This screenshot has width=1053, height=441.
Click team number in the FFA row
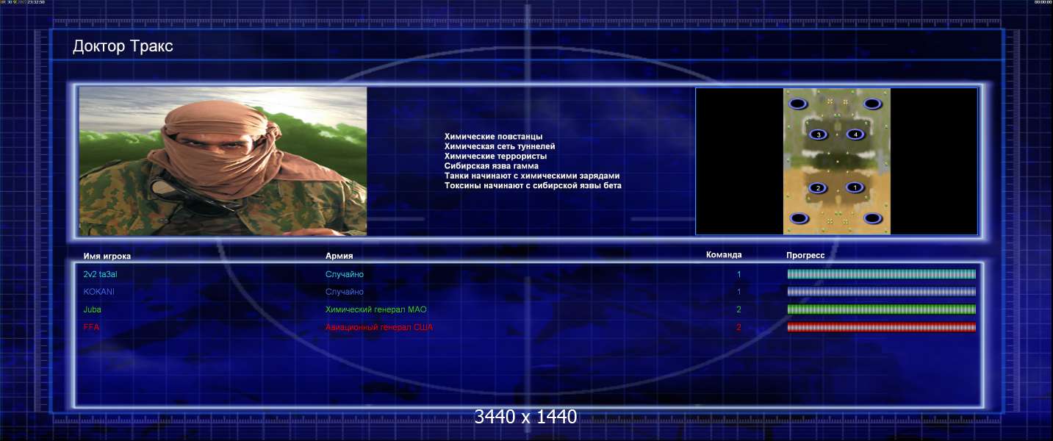[x=739, y=327]
